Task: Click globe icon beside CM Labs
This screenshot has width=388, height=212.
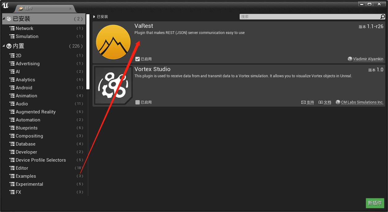Action: 338,102
